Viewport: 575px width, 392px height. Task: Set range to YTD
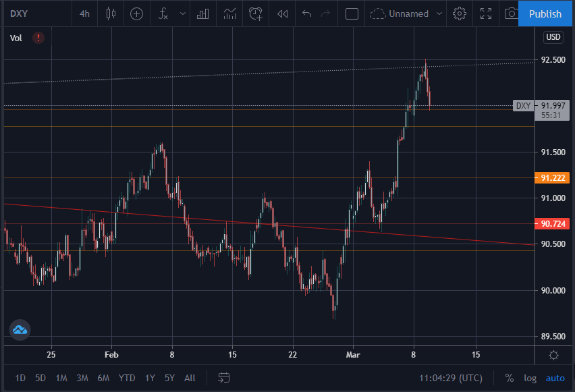(x=127, y=378)
